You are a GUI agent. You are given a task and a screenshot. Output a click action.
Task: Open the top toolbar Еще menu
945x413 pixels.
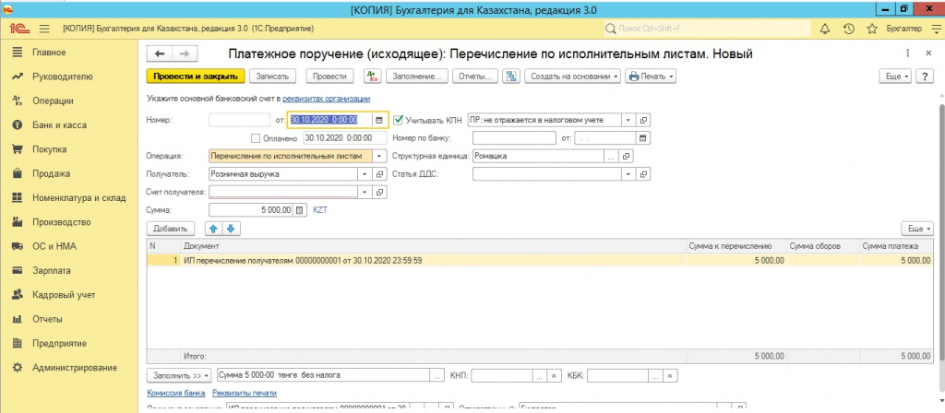tap(897, 77)
